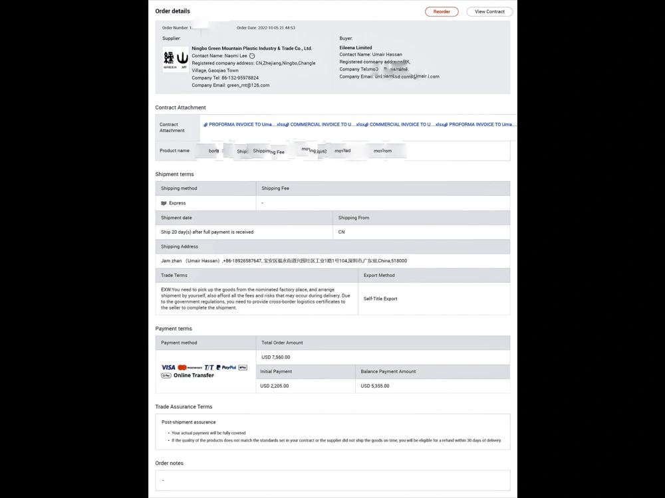
Task: Click the Order Date 2022-10-05 text
Action: click(x=265, y=28)
